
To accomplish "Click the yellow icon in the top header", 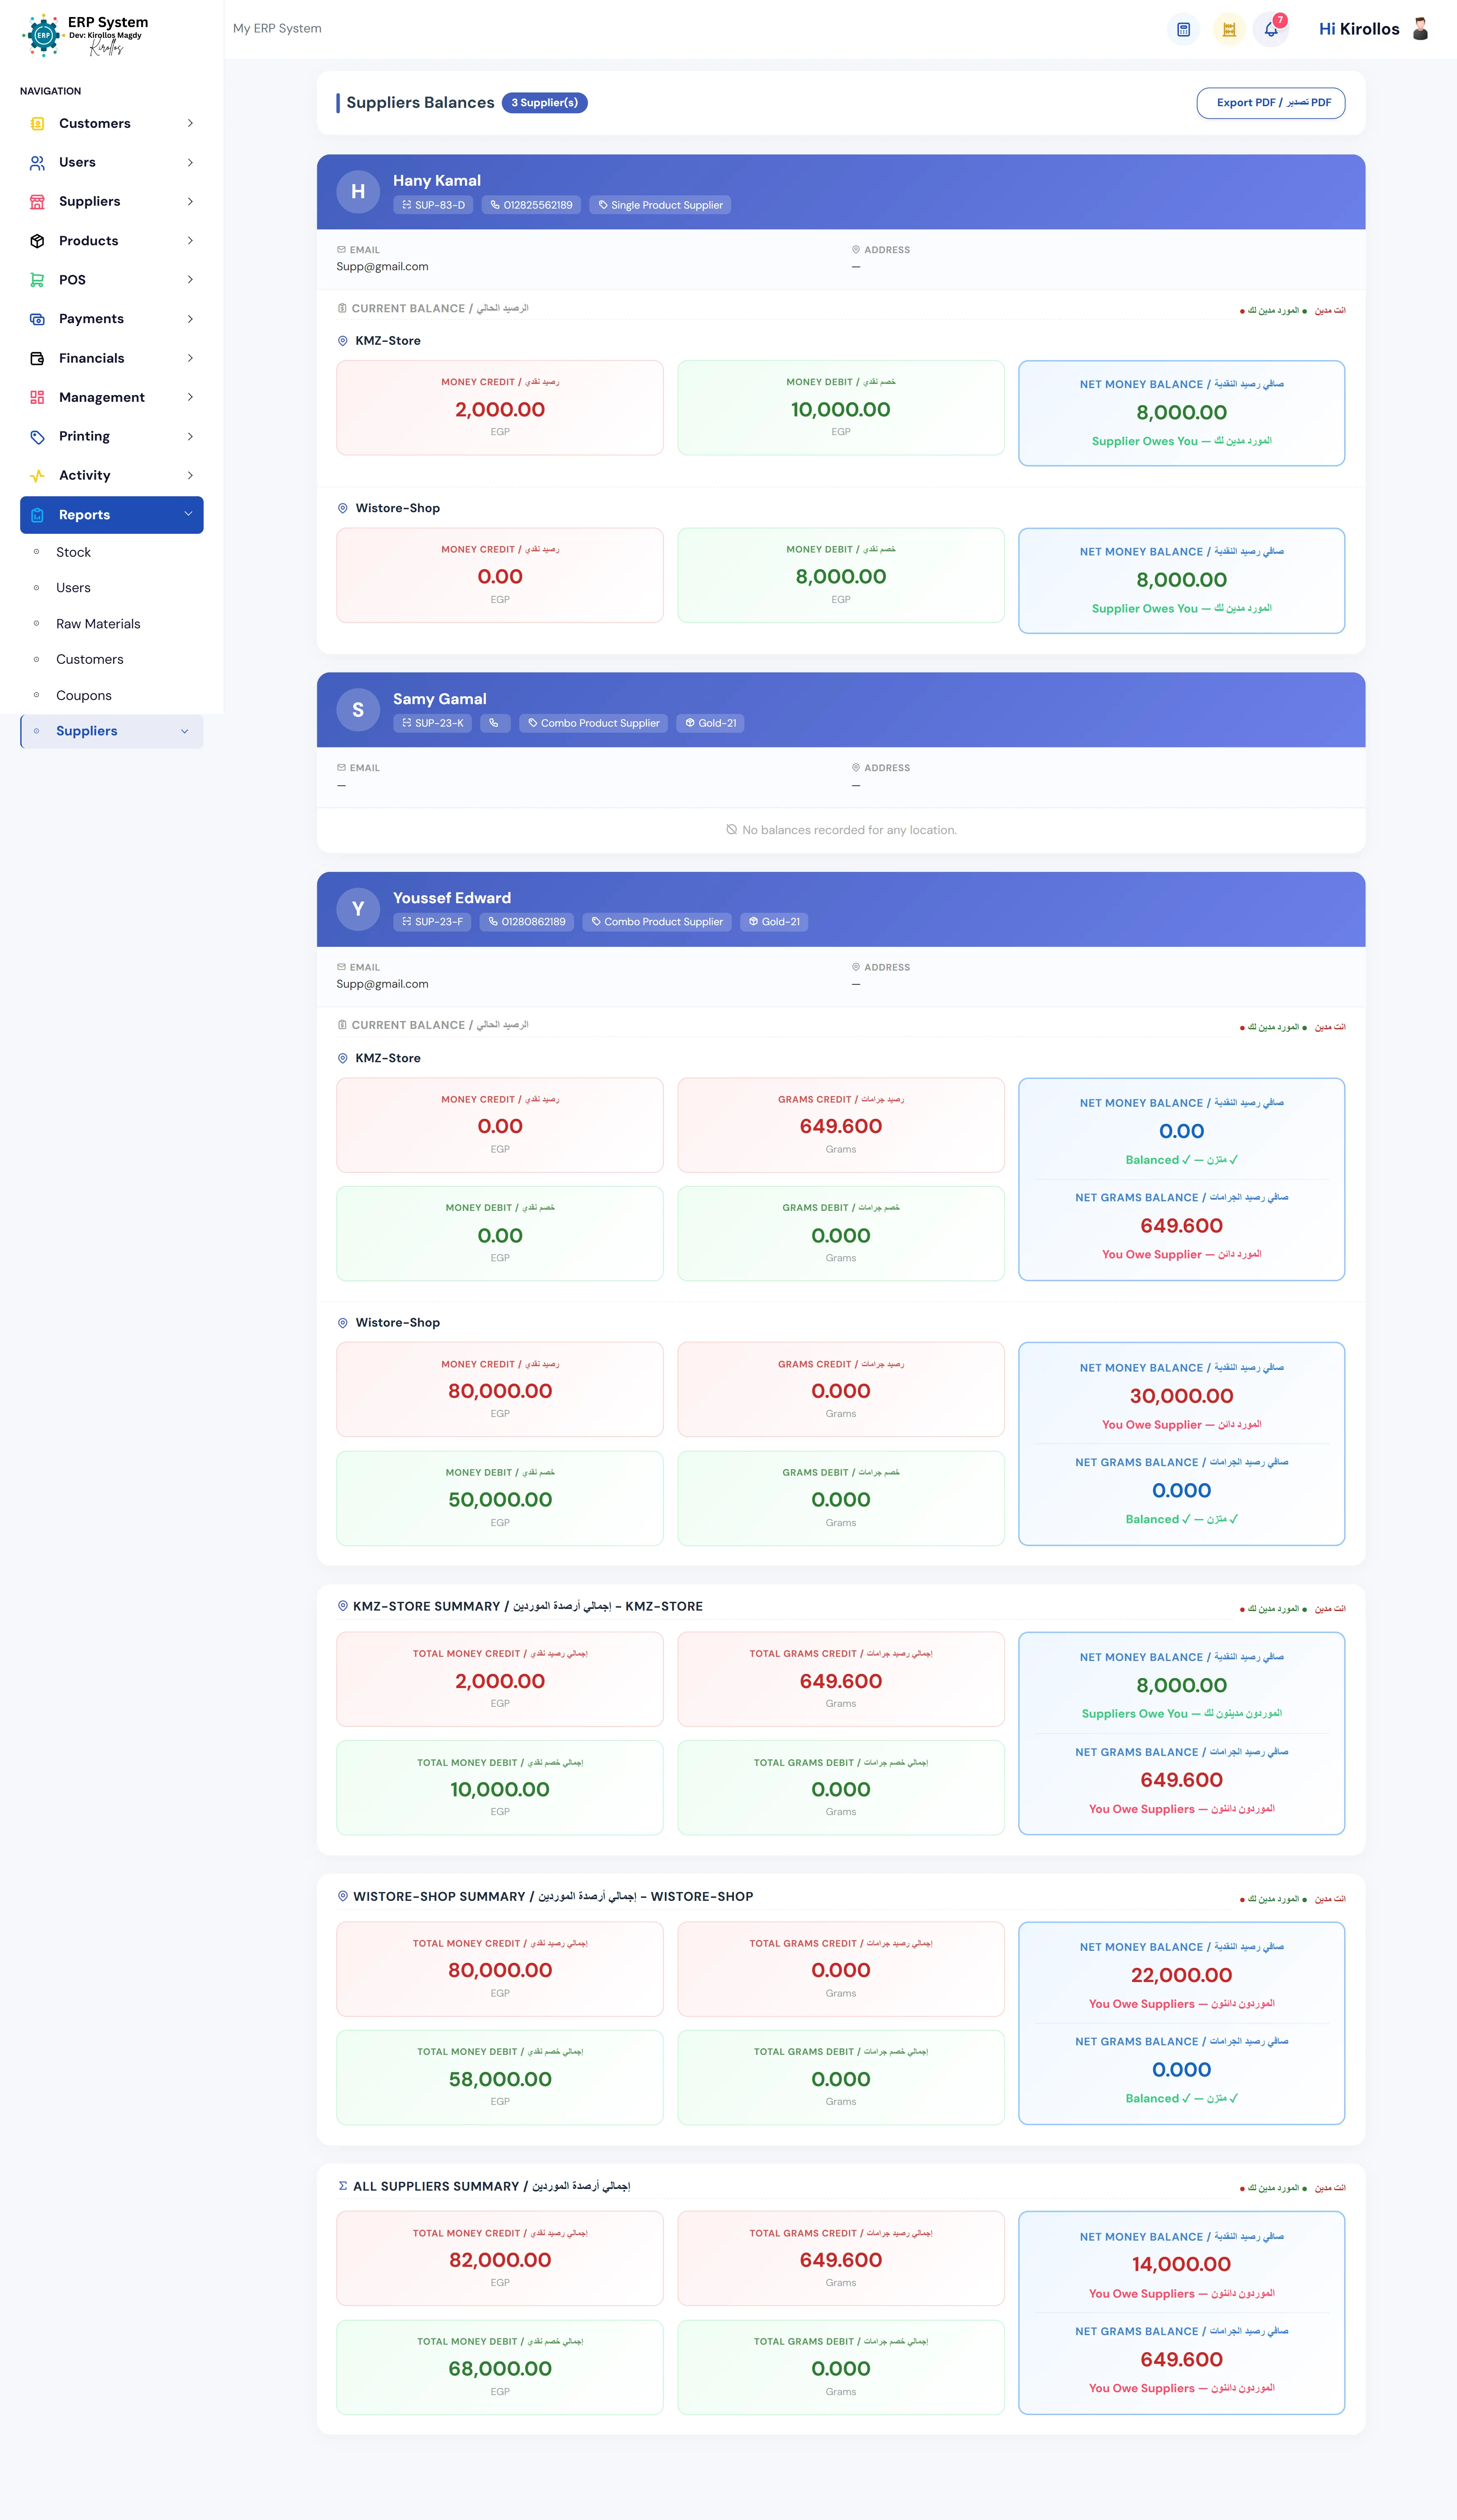I will pyautogui.click(x=1229, y=29).
